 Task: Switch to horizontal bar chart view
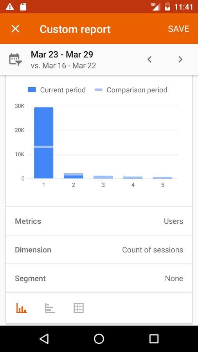click(50, 308)
